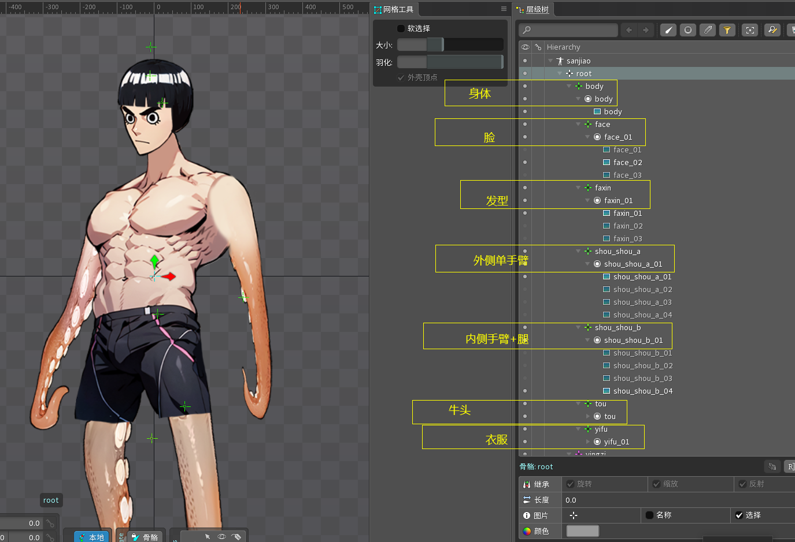This screenshot has height=542, width=795.
Task: Click the find and rename magnifier icon
Action: [x=772, y=30]
